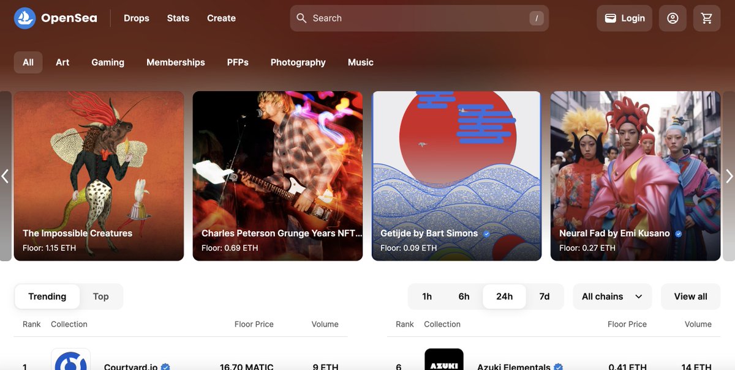
Task: Click Floor Price header in right table
Action: [627, 324]
